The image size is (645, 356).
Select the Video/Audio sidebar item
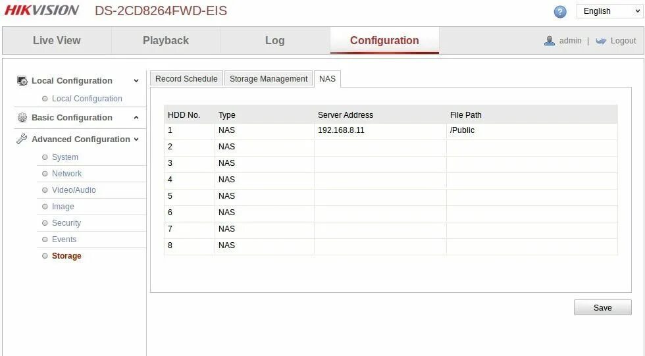74,190
